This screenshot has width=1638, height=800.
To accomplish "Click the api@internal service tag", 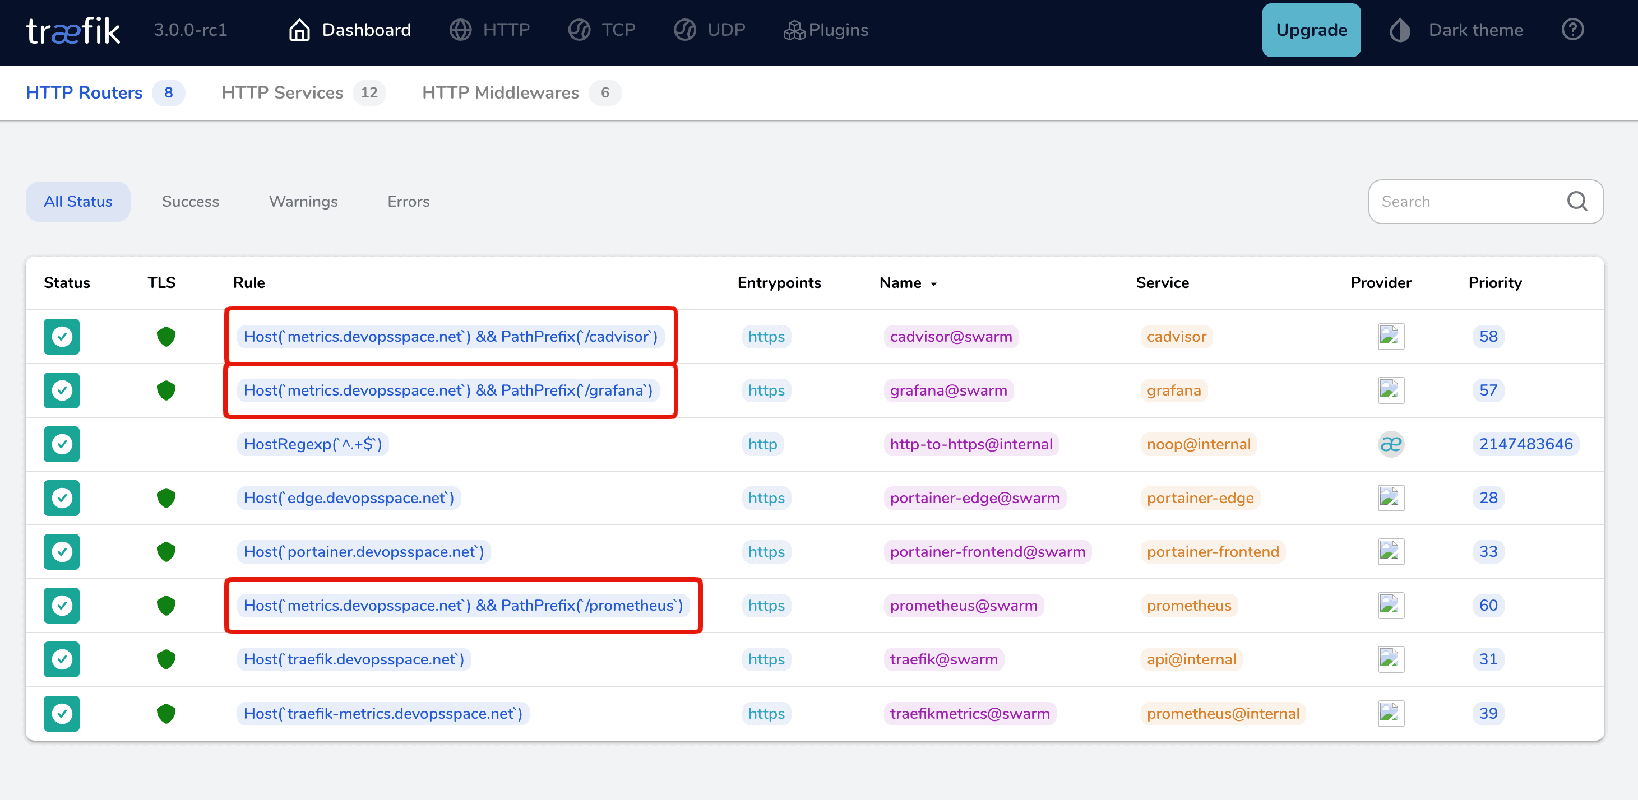I will 1191,659.
